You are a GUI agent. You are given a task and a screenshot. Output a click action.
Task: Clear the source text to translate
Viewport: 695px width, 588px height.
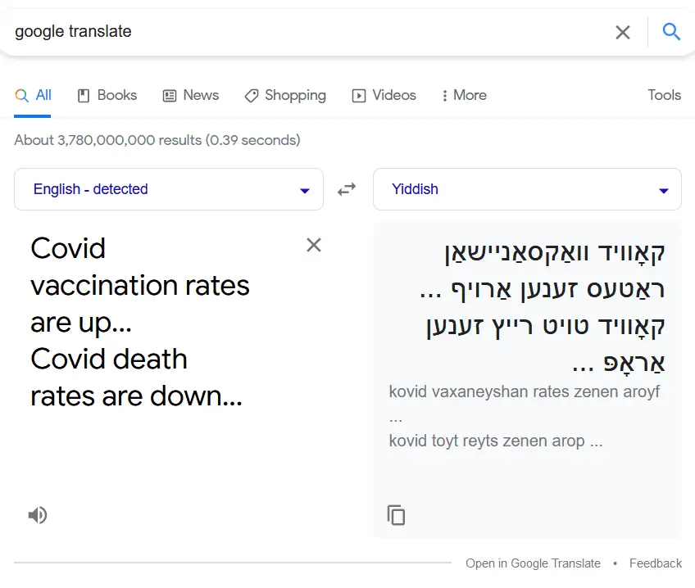[x=314, y=245]
